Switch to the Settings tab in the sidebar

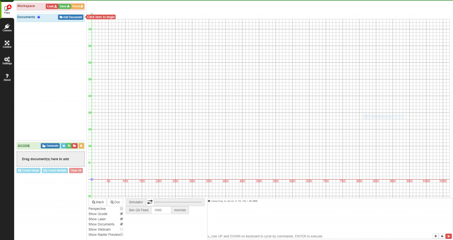pyautogui.click(x=7, y=61)
